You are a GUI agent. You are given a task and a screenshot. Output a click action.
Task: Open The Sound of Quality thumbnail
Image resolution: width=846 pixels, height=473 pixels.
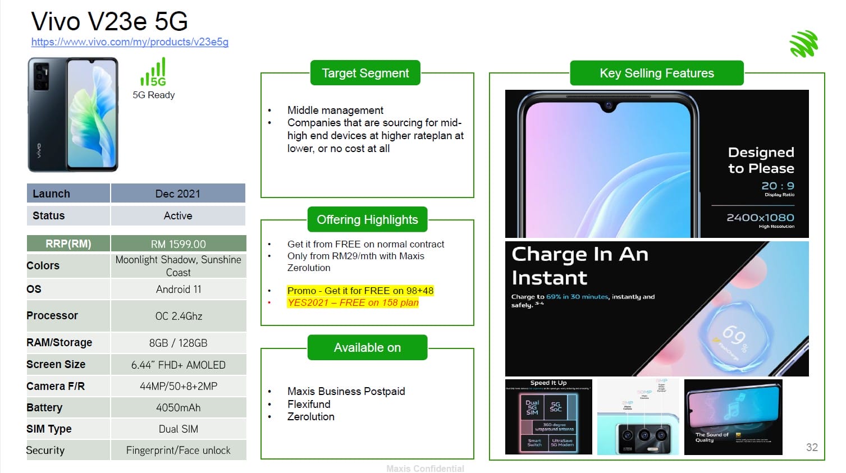pyautogui.click(x=733, y=417)
